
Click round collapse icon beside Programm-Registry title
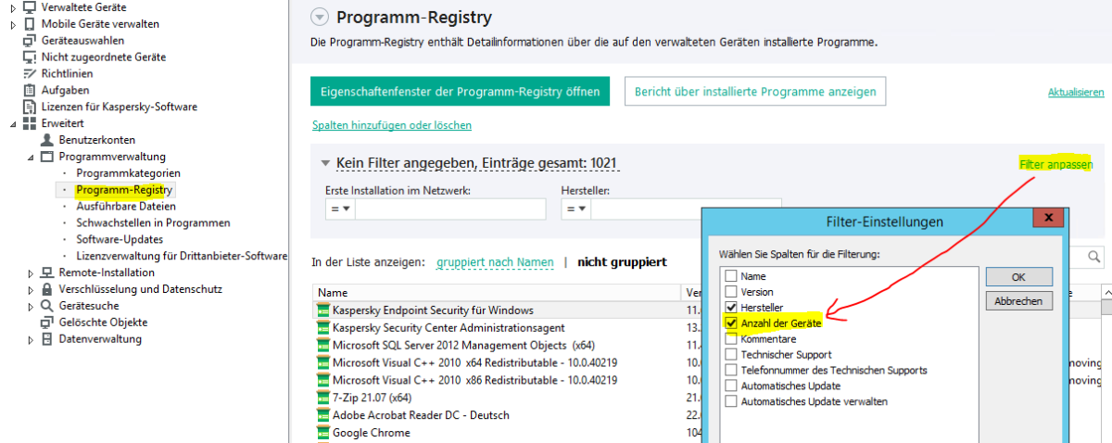coord(320,17)
